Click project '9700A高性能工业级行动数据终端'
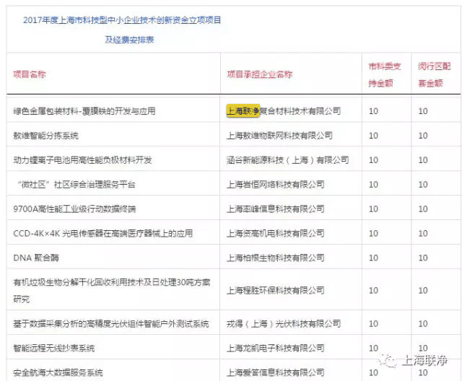The height and width of the screenshot is (381, 462). pos(74,209)
